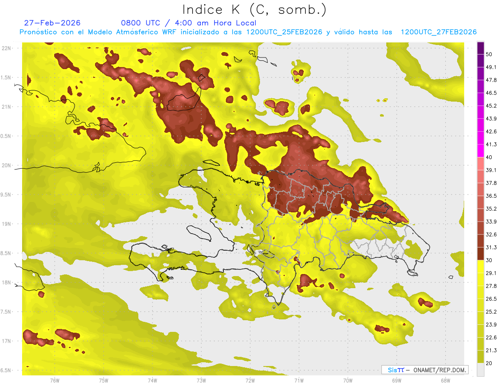Click the legend value "42.6"
Image resolution: width=500 pixels, height=386 pixels.
[491, 132]
